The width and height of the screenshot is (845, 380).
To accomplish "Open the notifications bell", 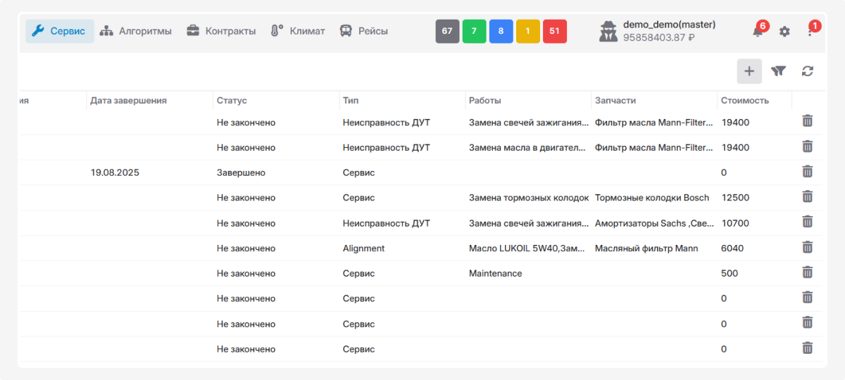I will [x=758, y=32].
